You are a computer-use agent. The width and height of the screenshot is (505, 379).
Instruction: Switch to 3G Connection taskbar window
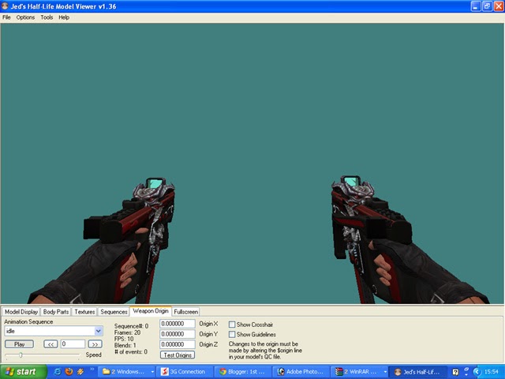click(x=185, y=372)
